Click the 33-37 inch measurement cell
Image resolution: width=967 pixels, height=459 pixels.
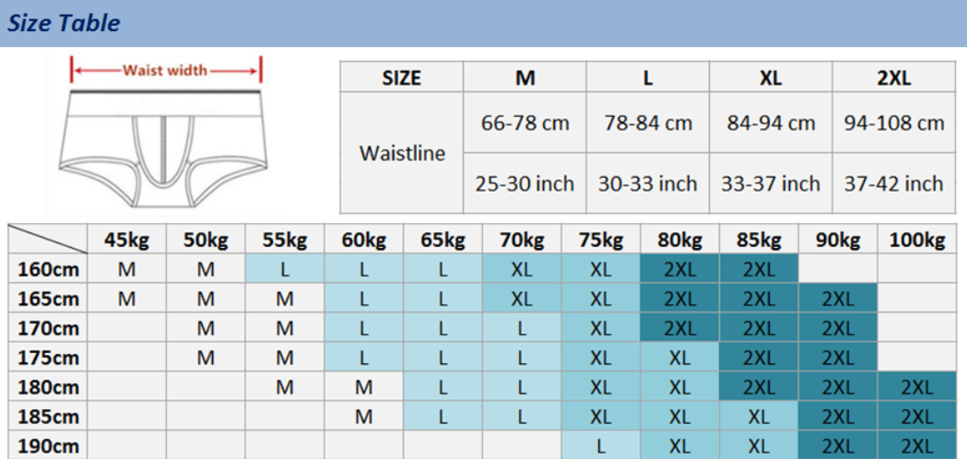click(x=771, y=184)
